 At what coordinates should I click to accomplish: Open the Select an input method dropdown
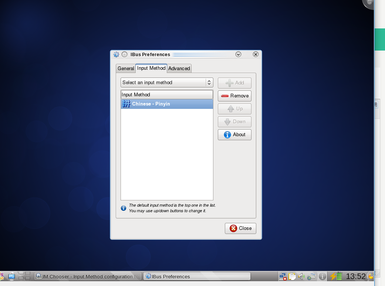point(167,83)
